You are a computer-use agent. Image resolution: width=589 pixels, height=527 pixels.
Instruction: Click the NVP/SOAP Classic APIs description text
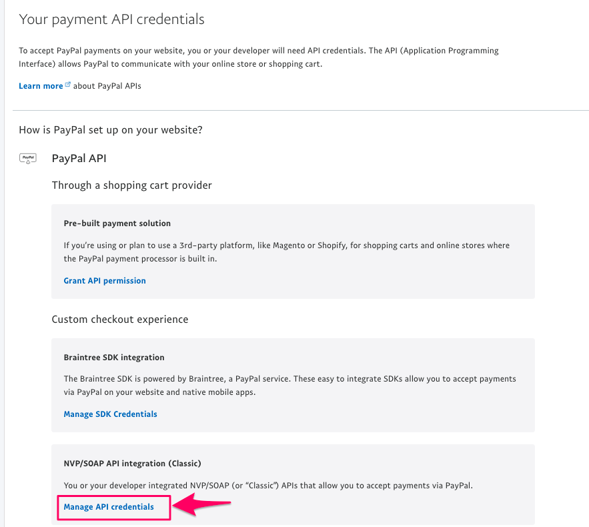(268, 485)
